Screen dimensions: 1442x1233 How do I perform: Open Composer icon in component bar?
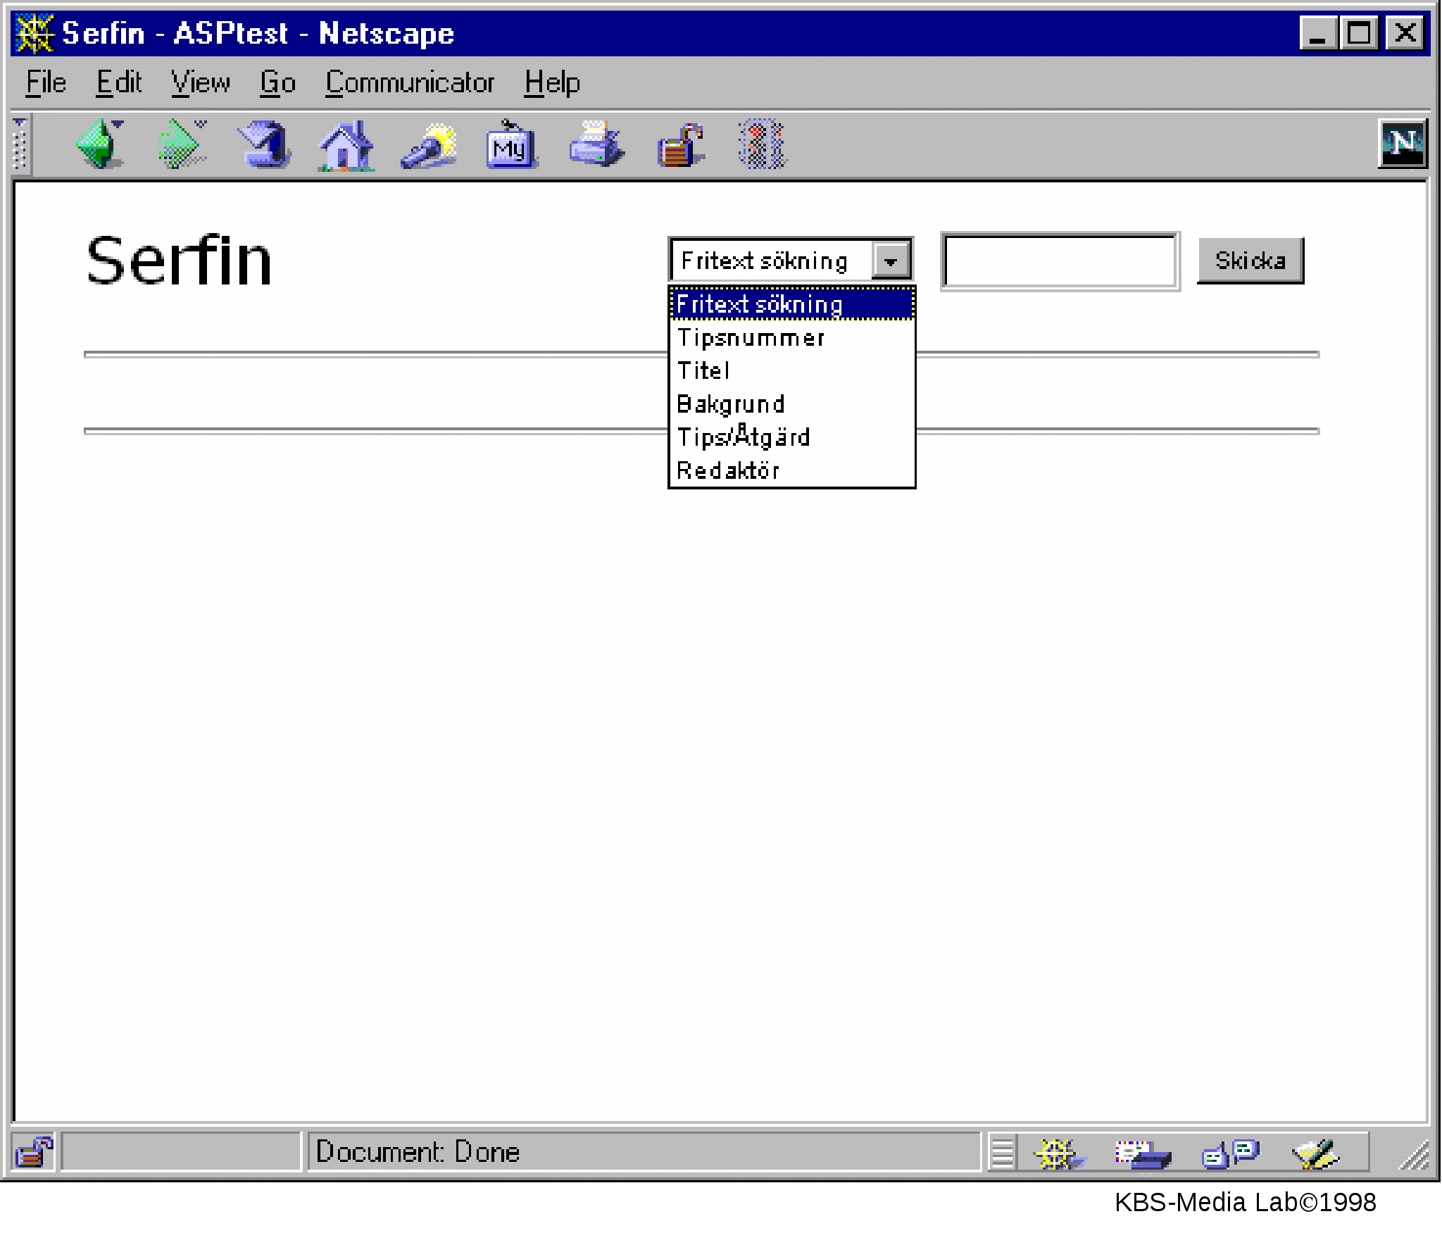click(x=1315, y=1153)
